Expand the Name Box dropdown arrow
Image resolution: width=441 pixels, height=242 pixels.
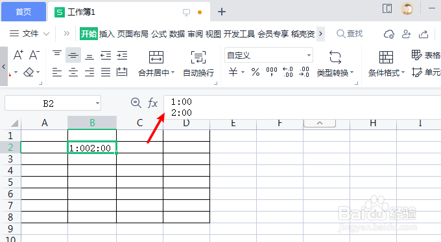click(97, 104)
